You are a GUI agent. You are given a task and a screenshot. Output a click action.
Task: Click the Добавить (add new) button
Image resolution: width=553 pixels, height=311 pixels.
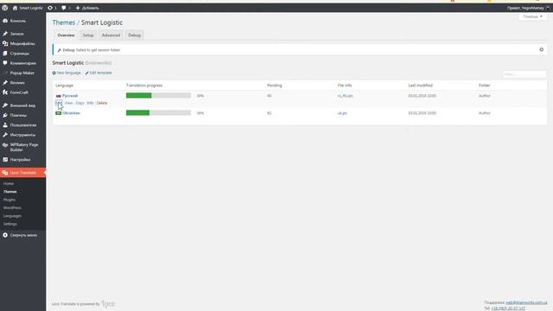(x=87, y=8)
